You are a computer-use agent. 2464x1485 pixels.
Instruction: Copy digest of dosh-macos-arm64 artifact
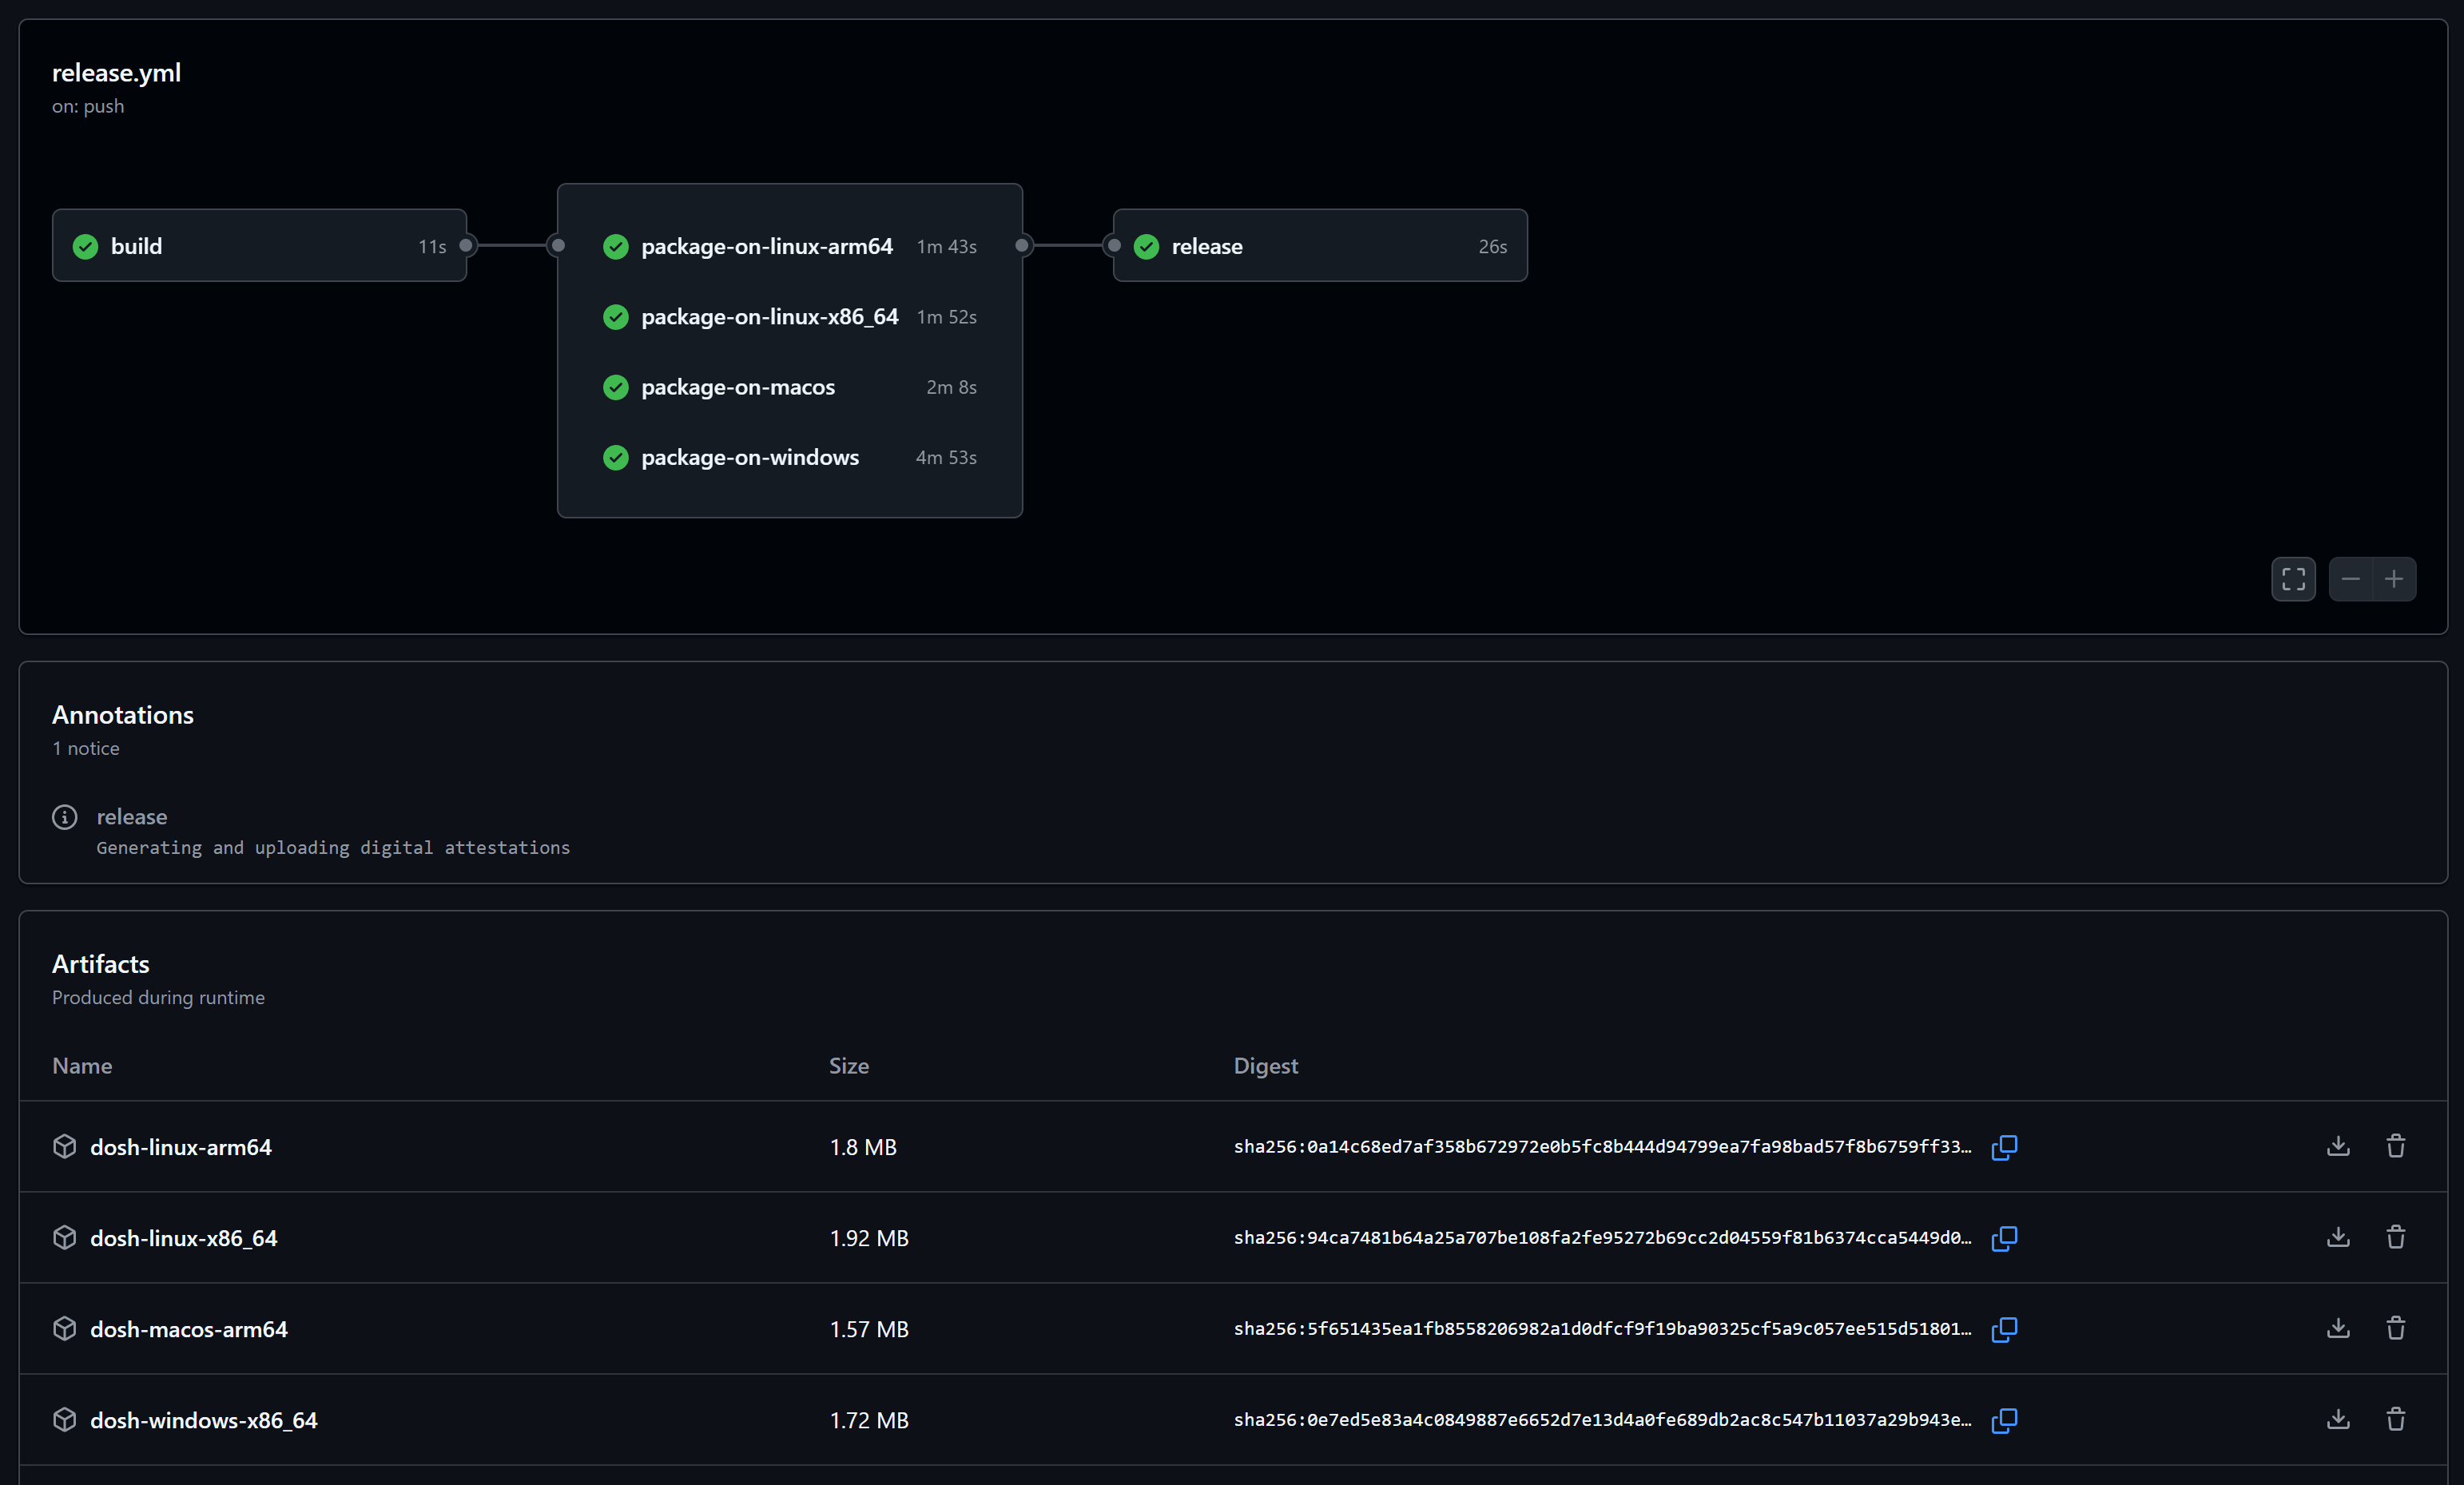tap(2004, 1329)
